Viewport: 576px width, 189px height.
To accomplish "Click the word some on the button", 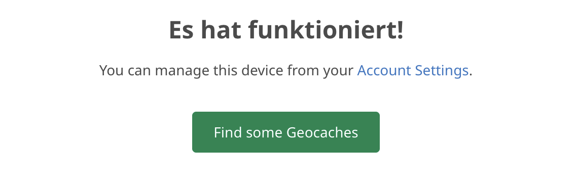I will coord(264,133).
